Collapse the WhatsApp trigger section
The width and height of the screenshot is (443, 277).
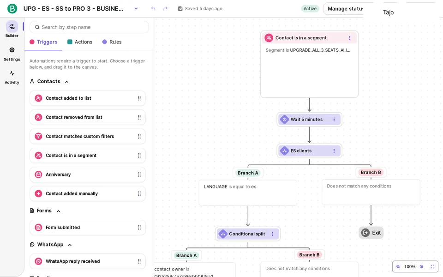[70, 245]
